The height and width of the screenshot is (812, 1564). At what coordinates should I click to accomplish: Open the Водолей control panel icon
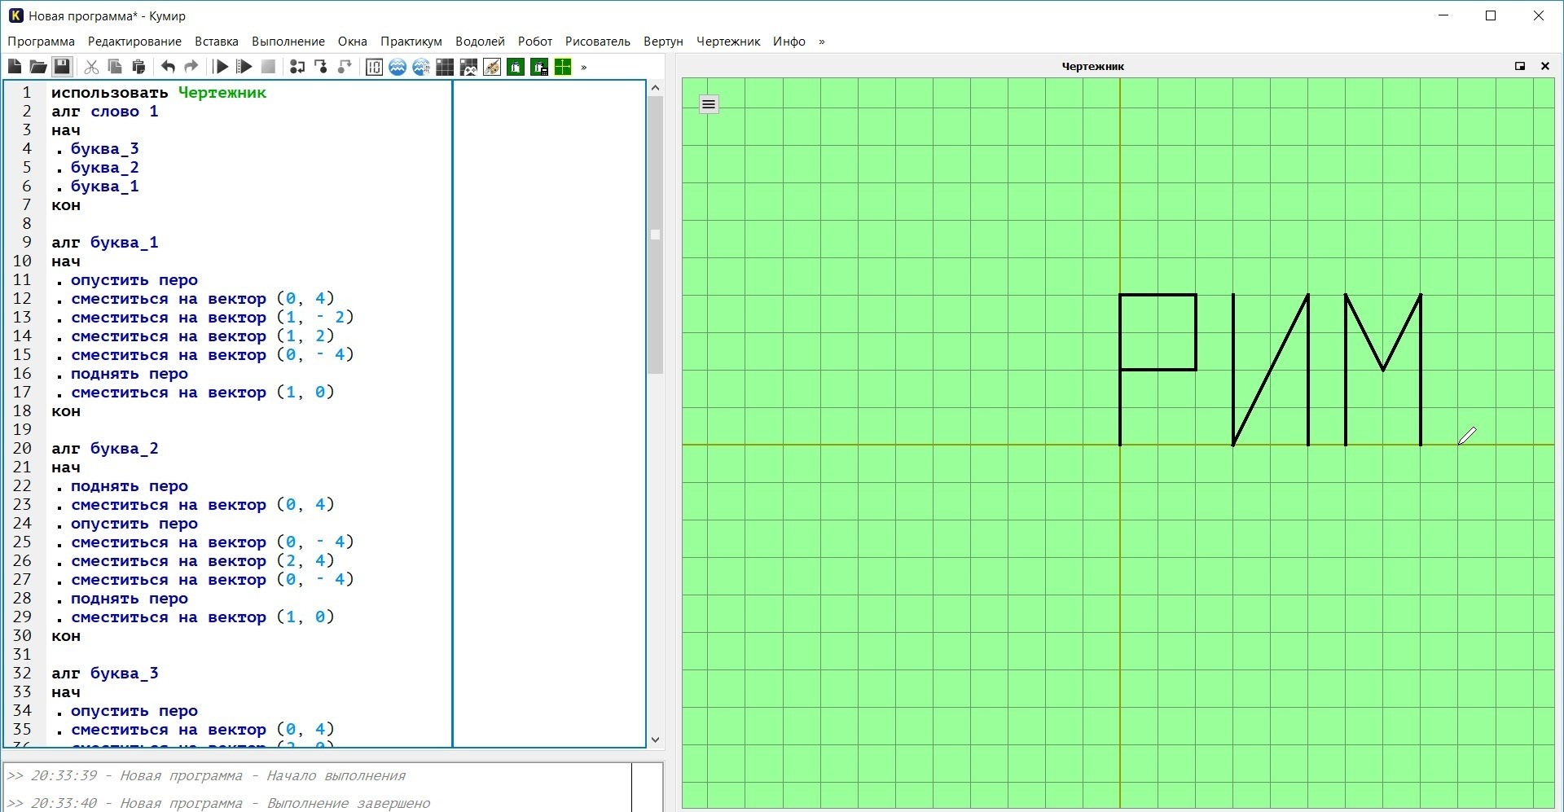click(x=421, y=67)
